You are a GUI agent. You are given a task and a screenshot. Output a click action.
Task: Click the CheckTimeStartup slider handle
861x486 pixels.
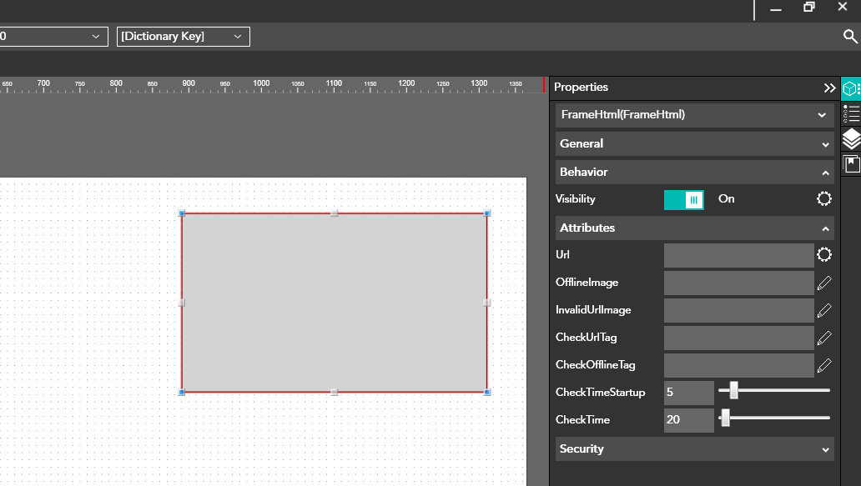(x=733, y=390)
